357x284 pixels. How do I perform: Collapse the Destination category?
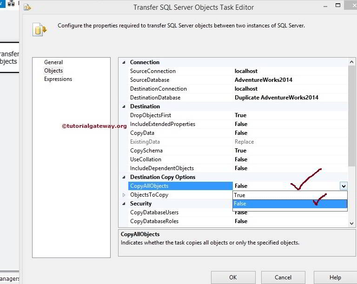click(x=124, y=106)
